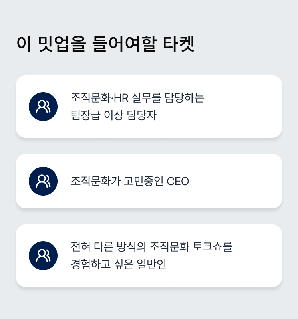Click the people icon beside 토크쇼 일반인 text
This screenshot has height=319, width=298.
coord(43,256)
